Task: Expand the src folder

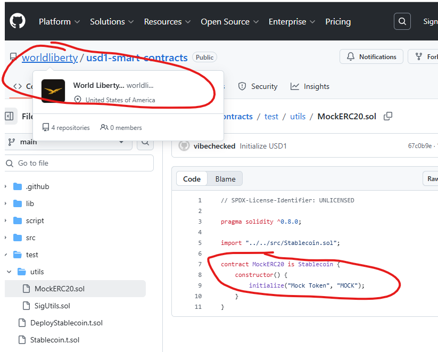Action: click(x=6, y=238)
